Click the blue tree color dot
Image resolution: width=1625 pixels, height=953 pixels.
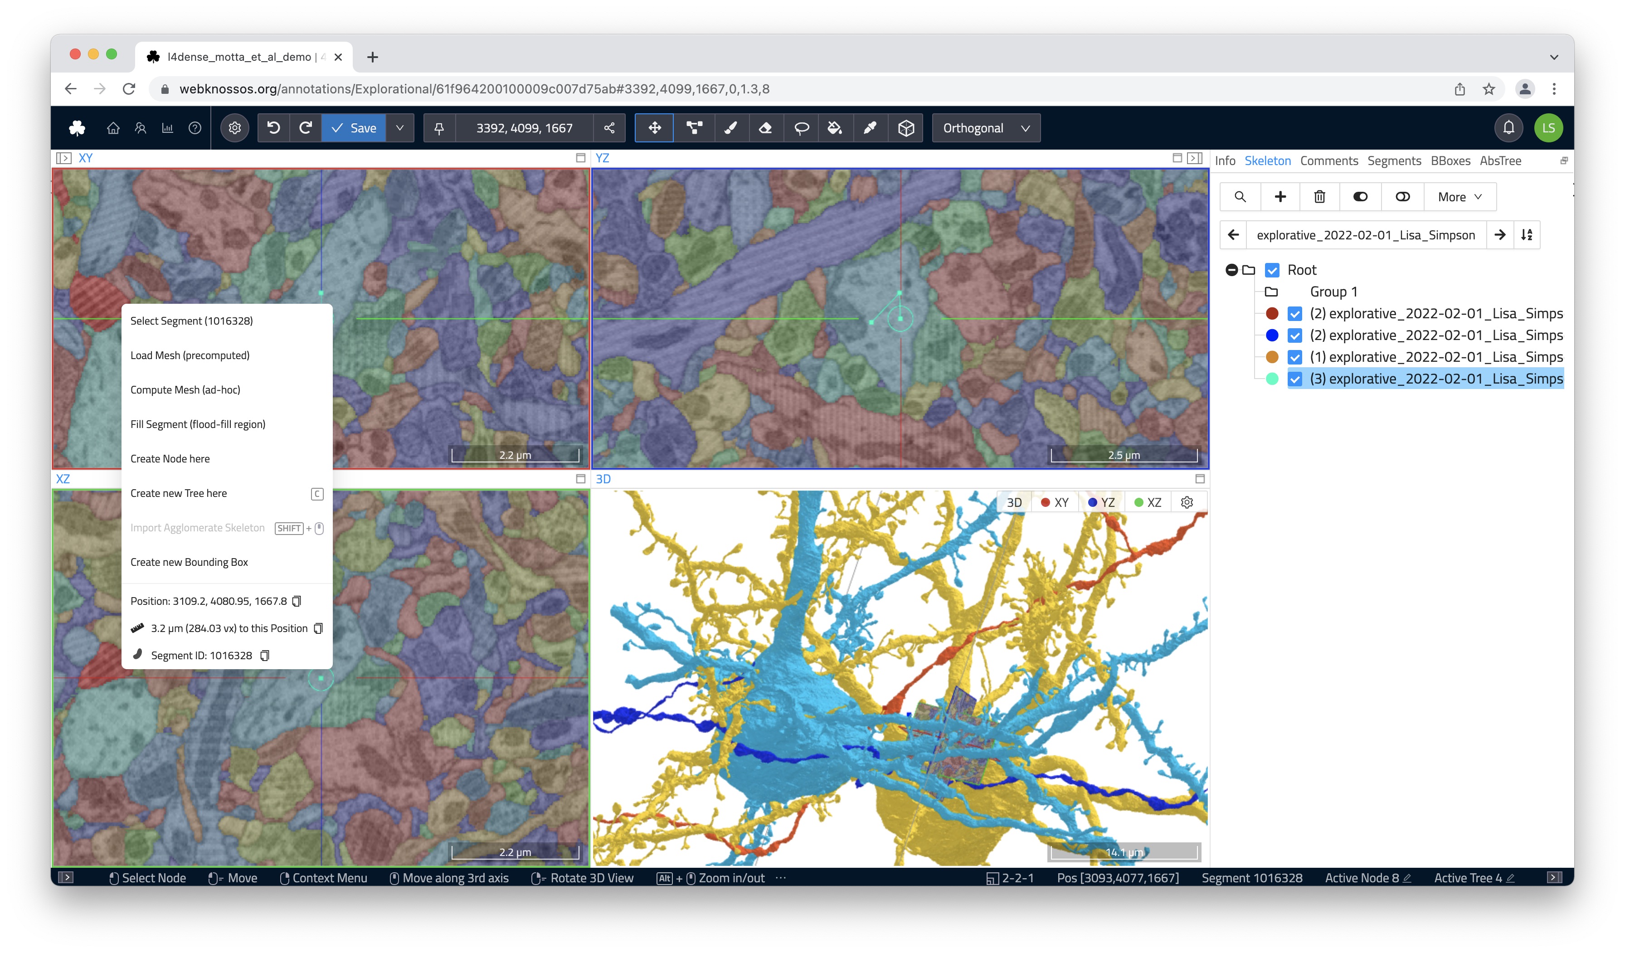click(1272, 335)
